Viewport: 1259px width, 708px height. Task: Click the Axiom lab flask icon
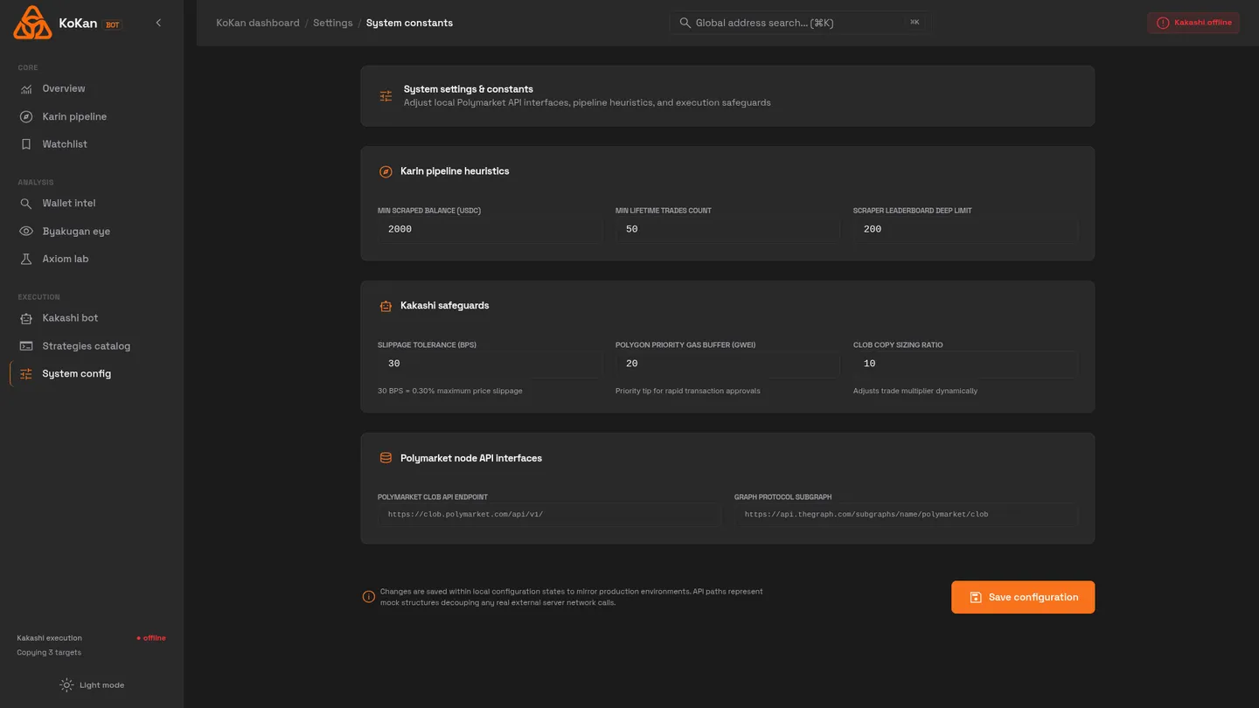[x=26, y=259]
